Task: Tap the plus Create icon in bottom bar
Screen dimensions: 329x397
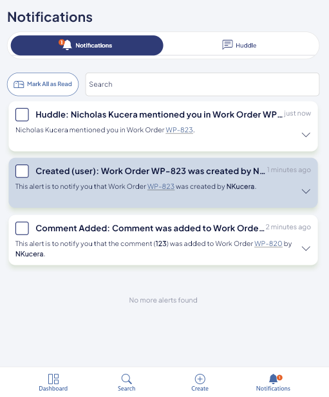Action: (200, 379)
